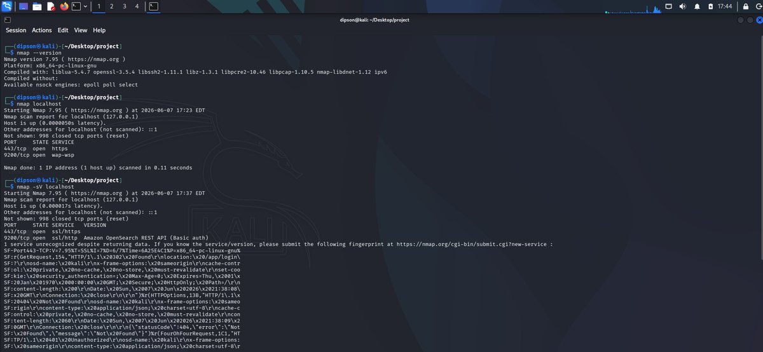
Task: Open the Kali applications menu
Action: pyautogui.click(x=6, y=6)
